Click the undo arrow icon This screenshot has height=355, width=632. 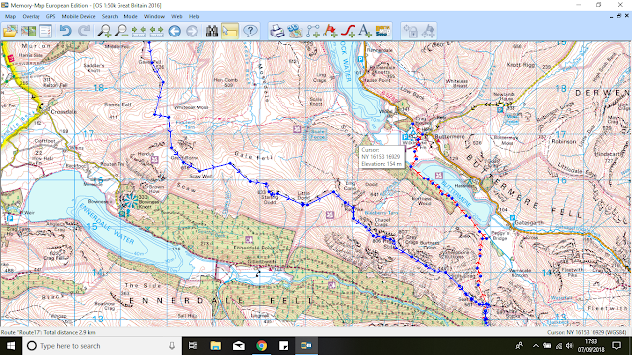[x=66, y=31]
